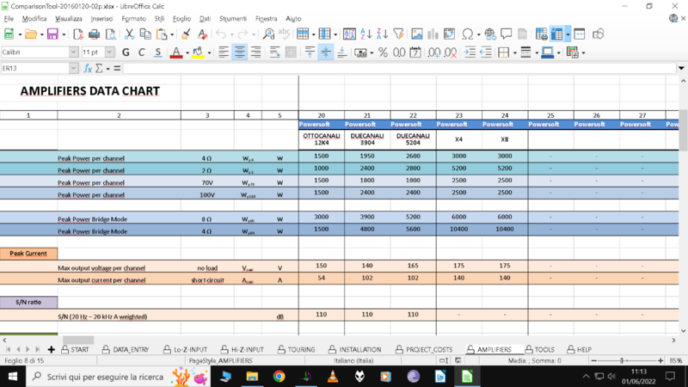Open the background color dropdown arrow
688x387 pixels.
[x=209, y=53]
